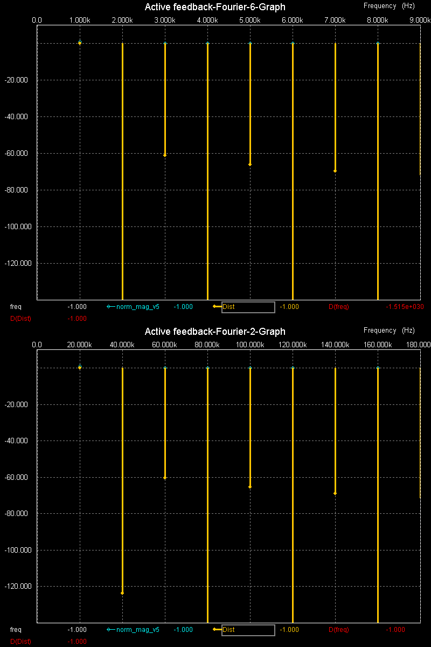Click the 100.000k harmonic endpoint in Fourier-2 graph
The width and height of the screenshot is (431, 647).
[x=250, y=487]
